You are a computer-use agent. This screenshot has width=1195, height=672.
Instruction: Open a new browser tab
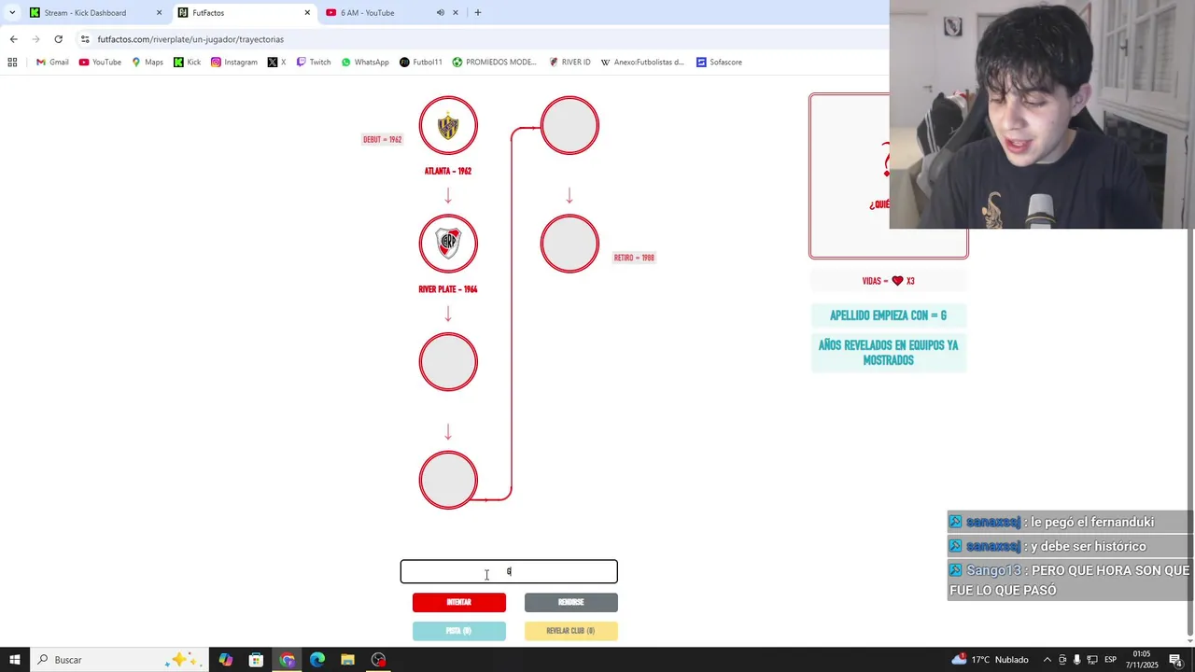tap(478, 13)
